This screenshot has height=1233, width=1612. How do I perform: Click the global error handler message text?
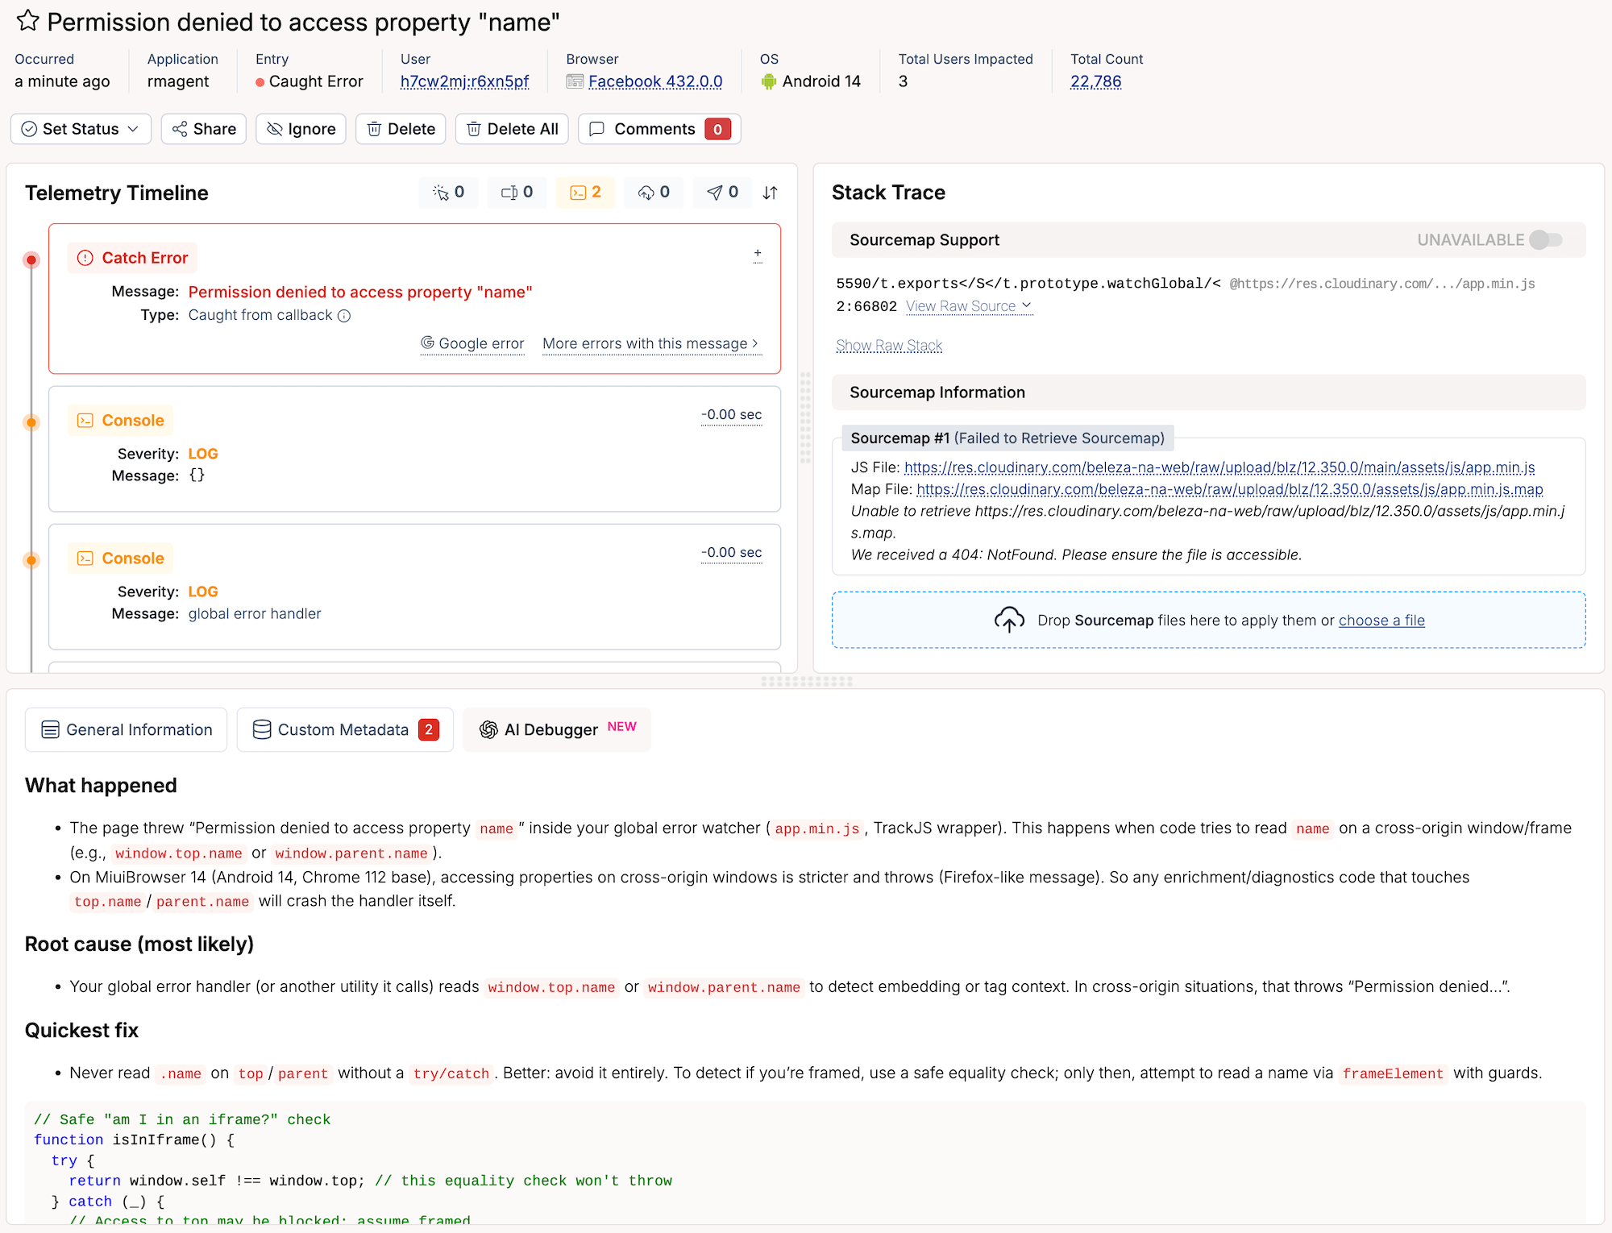[255, 614]
